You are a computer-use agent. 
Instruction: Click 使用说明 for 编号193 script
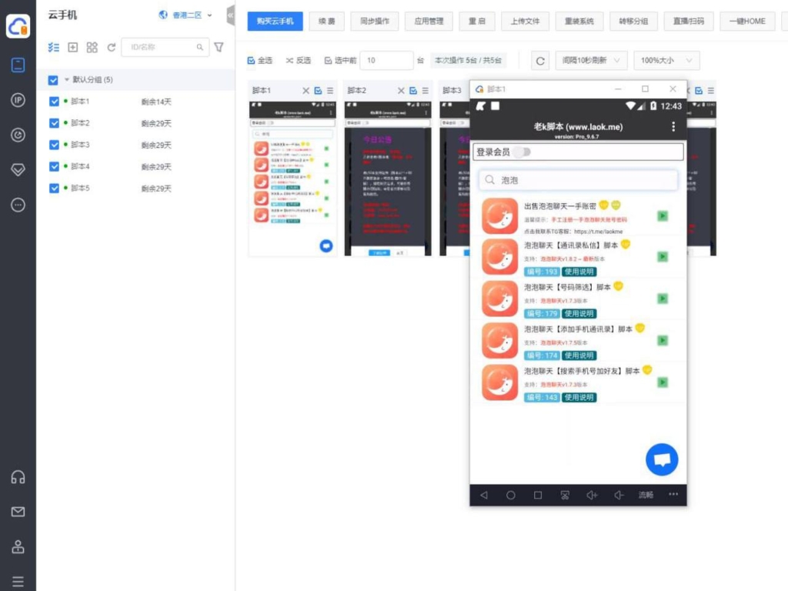point(579,271)
